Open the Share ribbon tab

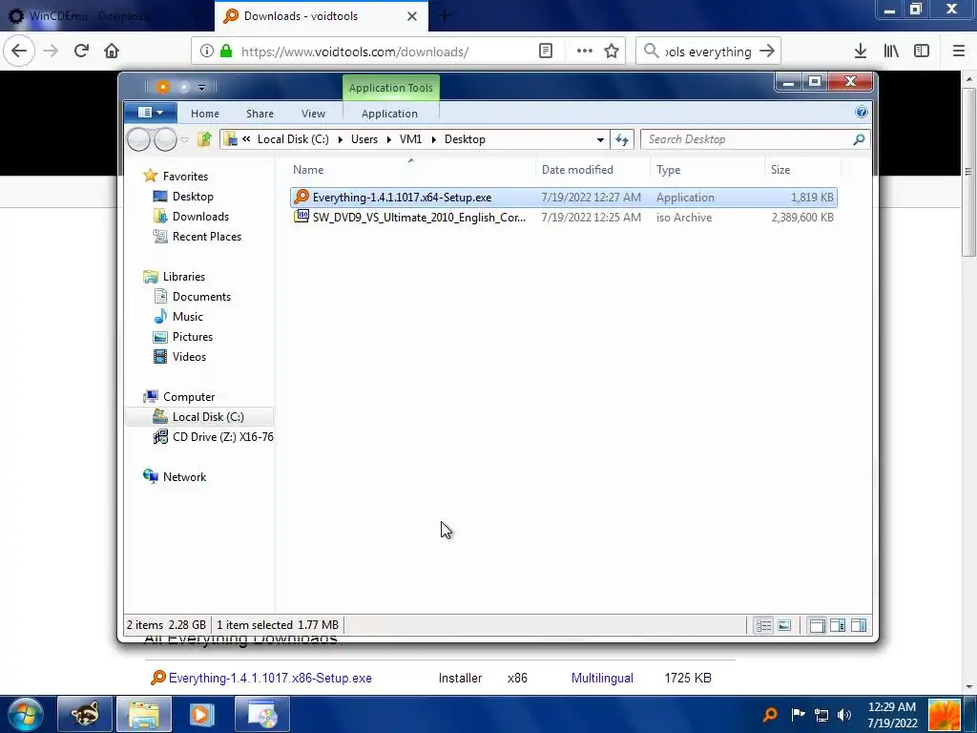pos(260,114)
